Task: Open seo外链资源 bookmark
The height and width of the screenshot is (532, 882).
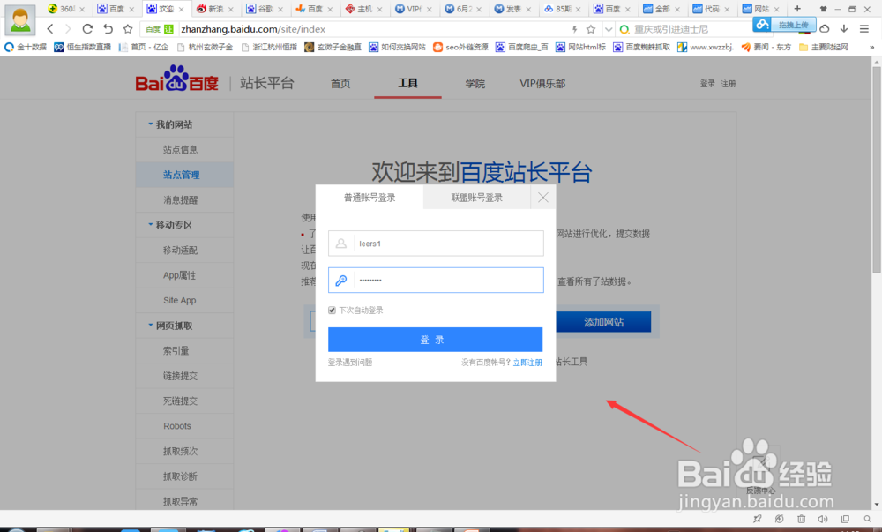Action: click(x=460, y=48)
